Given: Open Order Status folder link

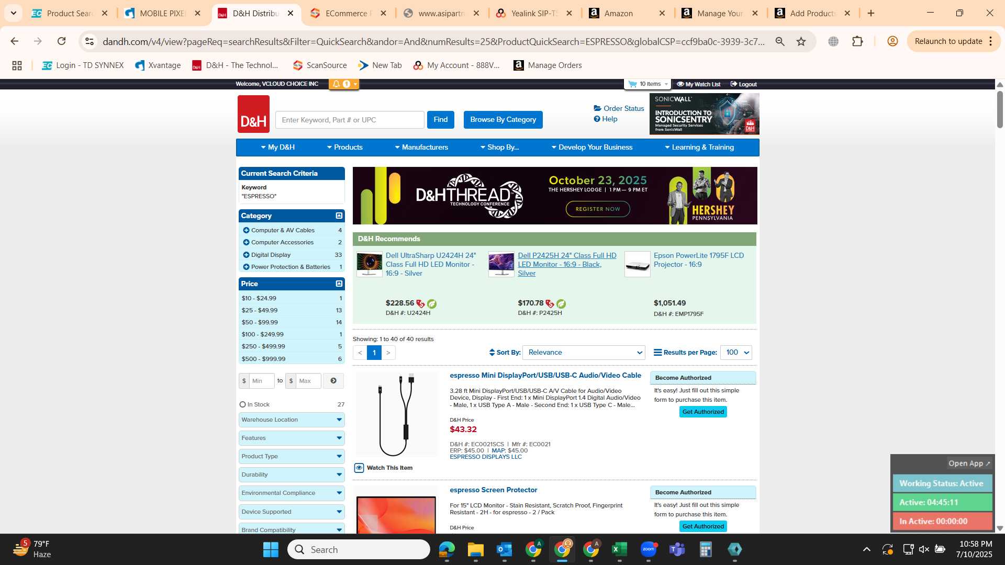Looking at the screenshot, I should pos(619,108).
